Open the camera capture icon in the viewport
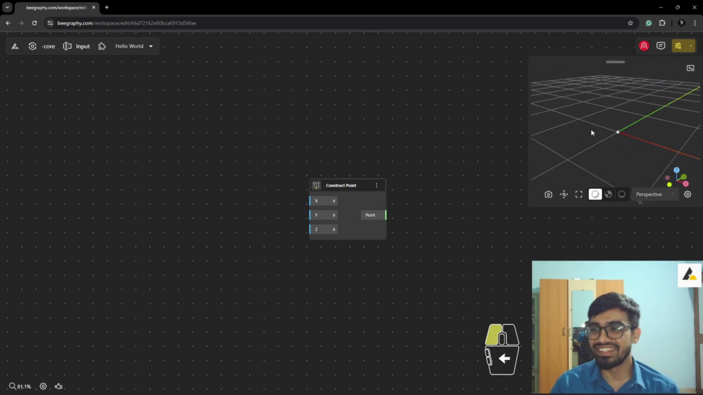 point(549,194)
